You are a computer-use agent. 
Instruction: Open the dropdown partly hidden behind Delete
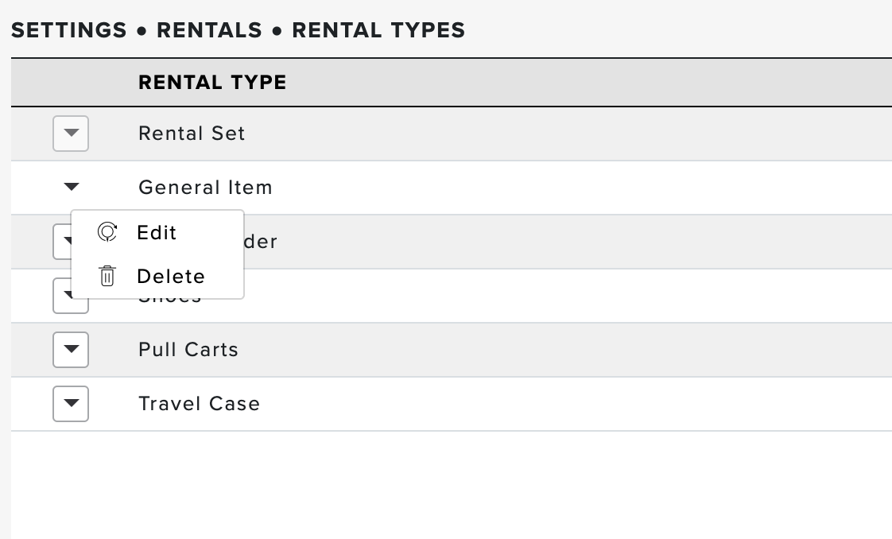point(61,296)
